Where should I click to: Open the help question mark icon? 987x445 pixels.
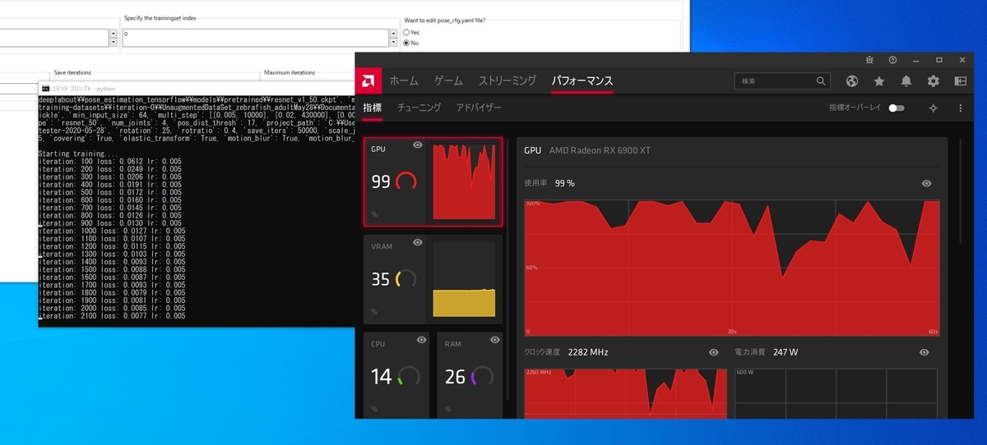[892, 60]
